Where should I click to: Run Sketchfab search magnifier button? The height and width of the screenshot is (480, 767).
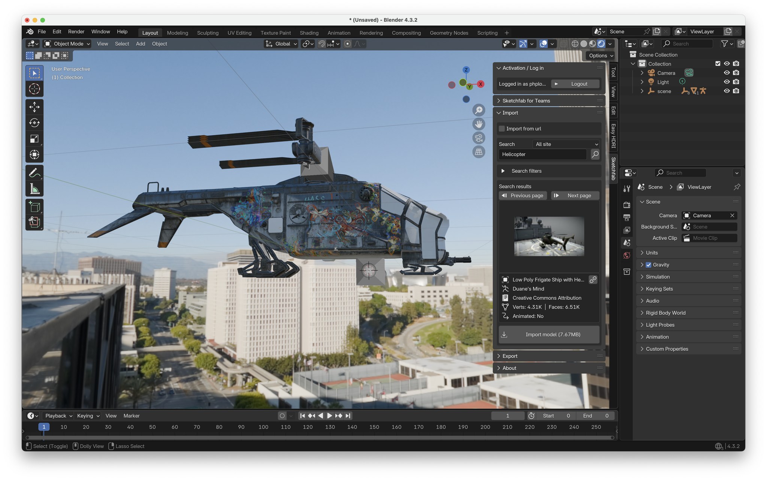click(595, 154)
